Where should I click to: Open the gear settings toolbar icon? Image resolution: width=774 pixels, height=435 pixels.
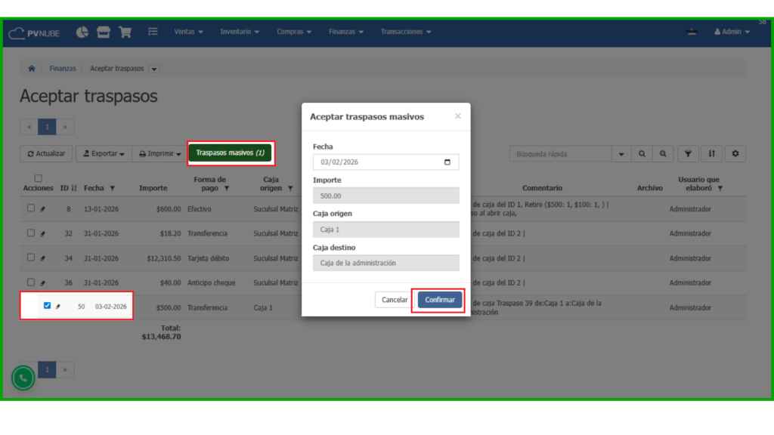point(735,154)
